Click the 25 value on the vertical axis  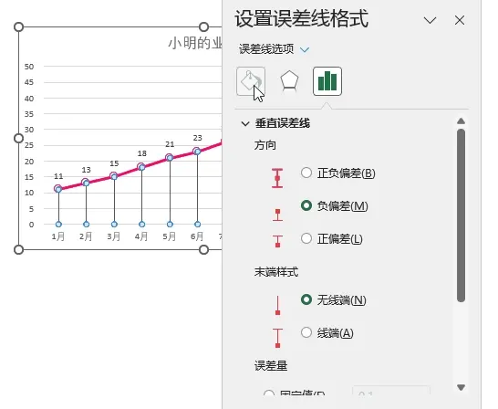[29, 145]
